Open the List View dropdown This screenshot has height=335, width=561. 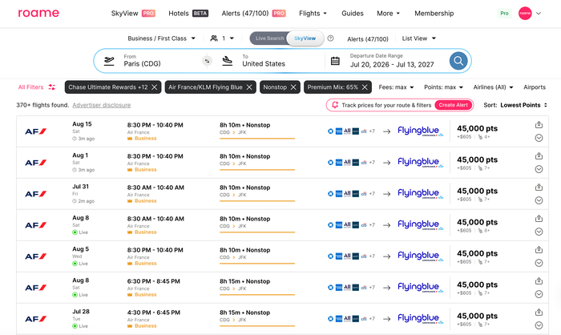point(418,38)
